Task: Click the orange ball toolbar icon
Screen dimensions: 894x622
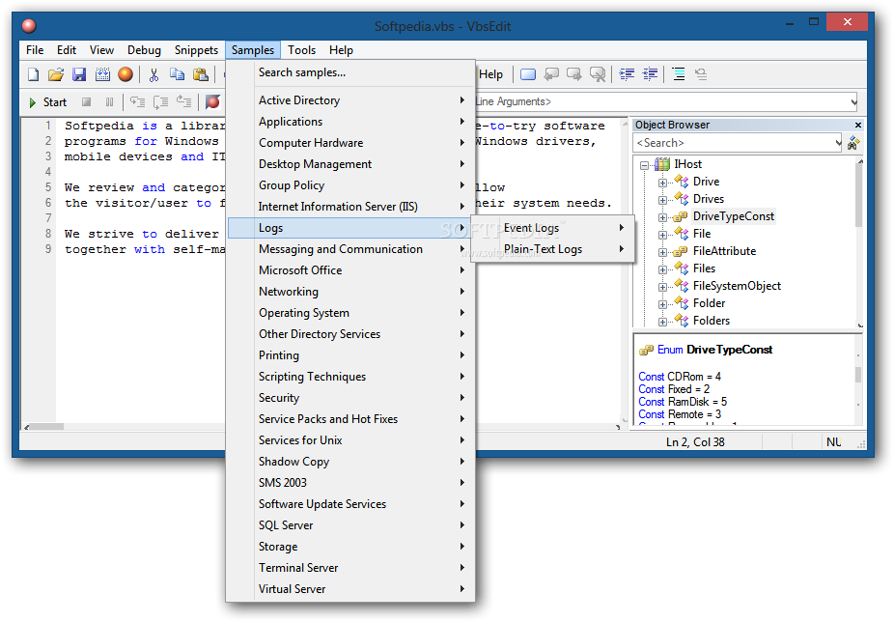Action: pyautogui.click(x=126, y=74)
